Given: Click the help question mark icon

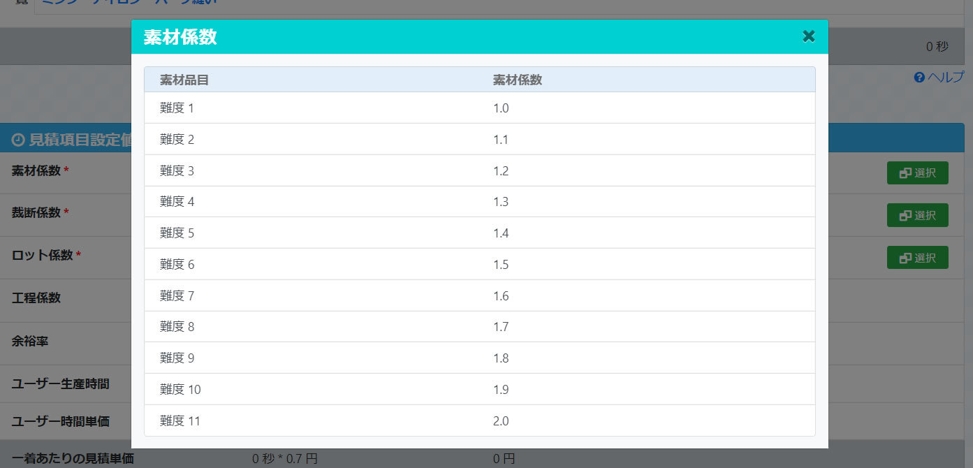Looking at the screenshot, I should [919, 78].
